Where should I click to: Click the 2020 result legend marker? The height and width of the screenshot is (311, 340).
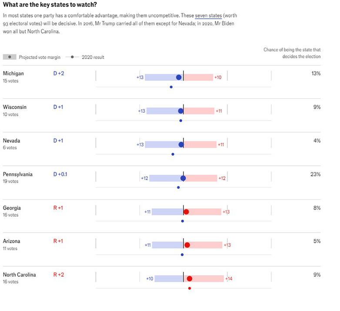point(72,57)
